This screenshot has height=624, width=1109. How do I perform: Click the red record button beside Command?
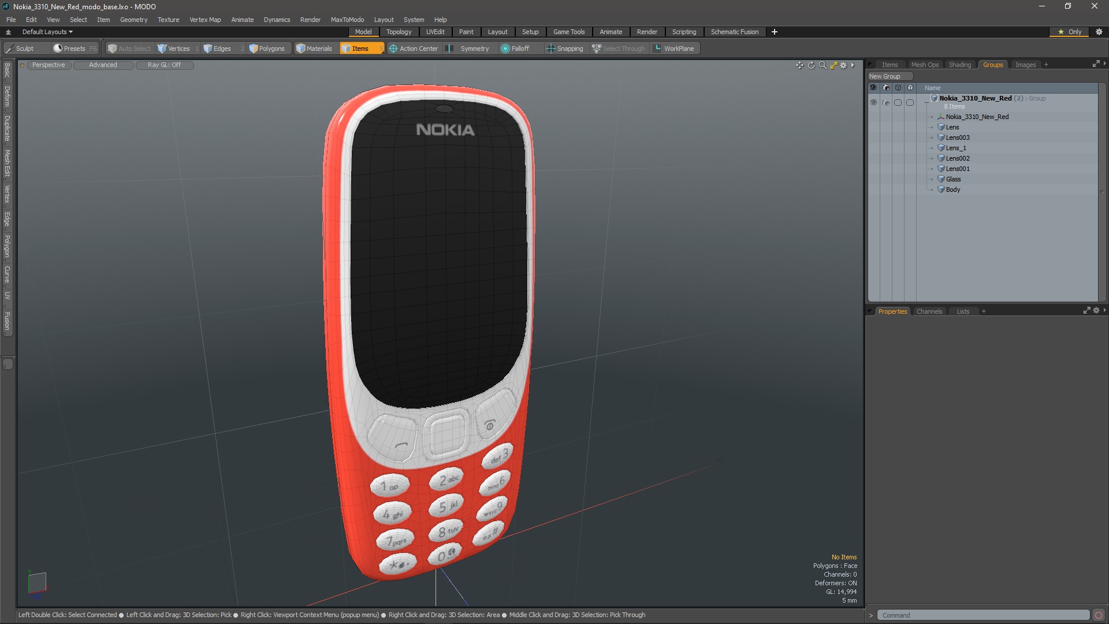tap(1099, 615)
